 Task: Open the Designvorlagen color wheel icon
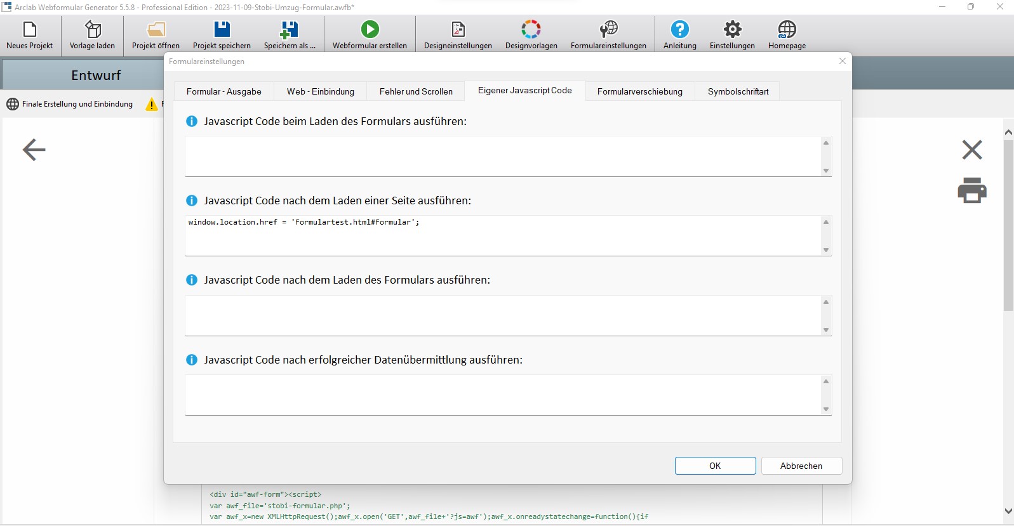531,30
